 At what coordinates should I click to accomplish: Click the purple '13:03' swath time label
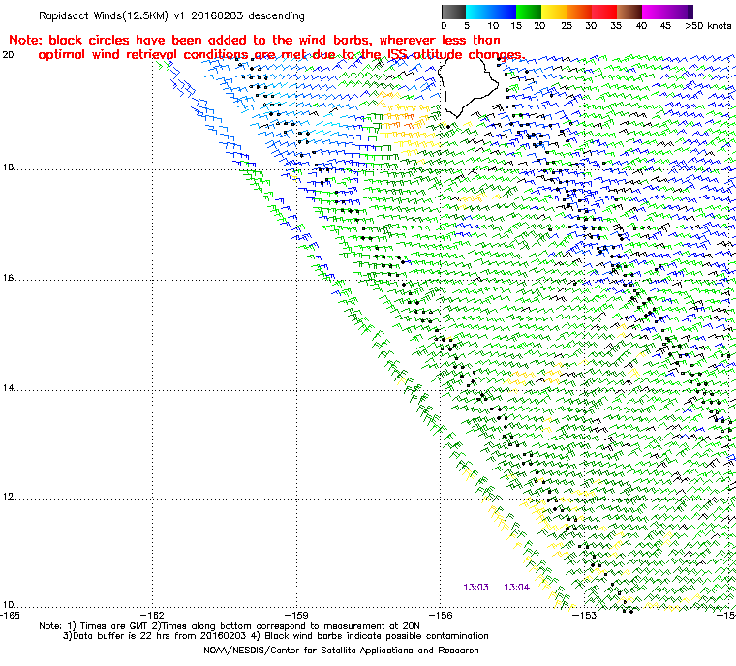pyautogui.click(x=475, y=588)
